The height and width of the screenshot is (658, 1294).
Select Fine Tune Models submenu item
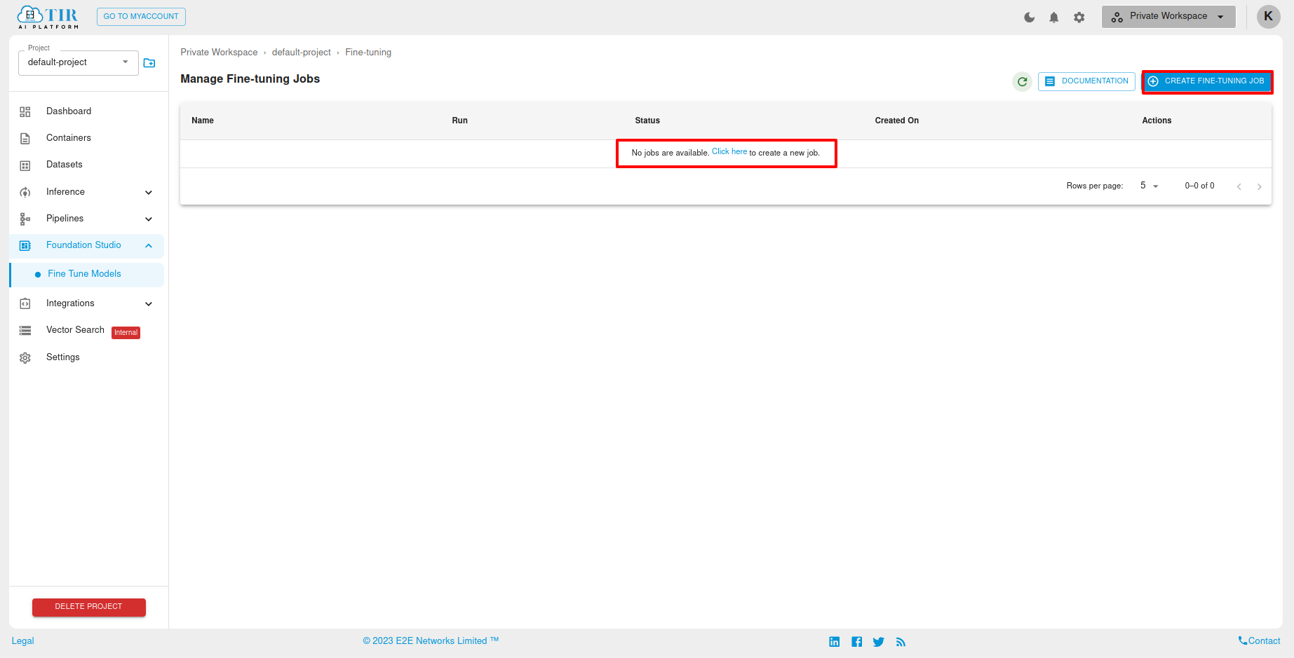pyautogui.click(x=87, y=275)
